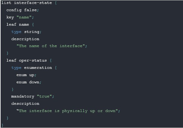The width and height of the screenshot is (183, 128).
Task: Click the final closing brace on the last line
Action: pos(2,125)
